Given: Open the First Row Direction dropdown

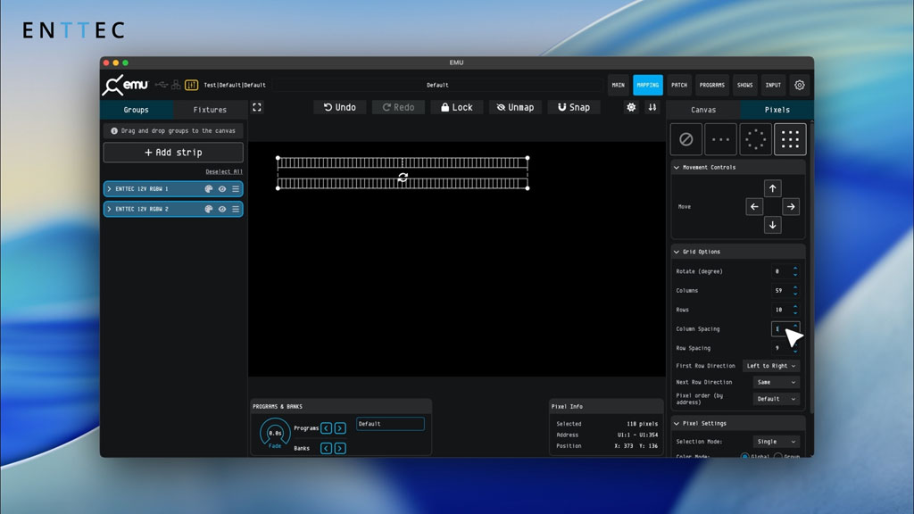Looking at the screenshot, I should (771, 366).
